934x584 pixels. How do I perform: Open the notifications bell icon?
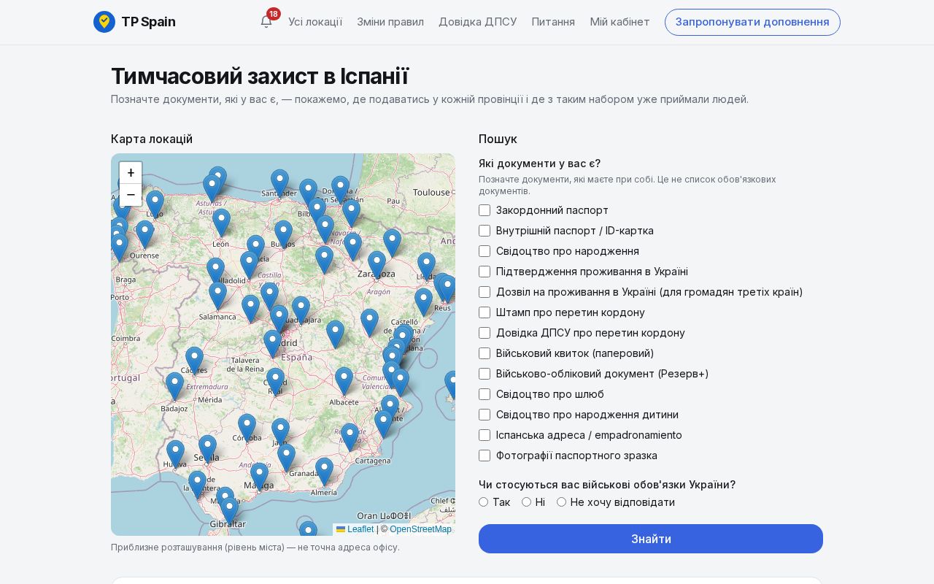click(266, 21)
